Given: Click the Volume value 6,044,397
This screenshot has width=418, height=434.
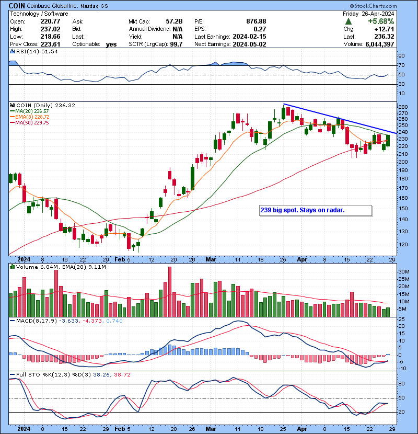Looking at the screenshot, I should tap(379, 44).
